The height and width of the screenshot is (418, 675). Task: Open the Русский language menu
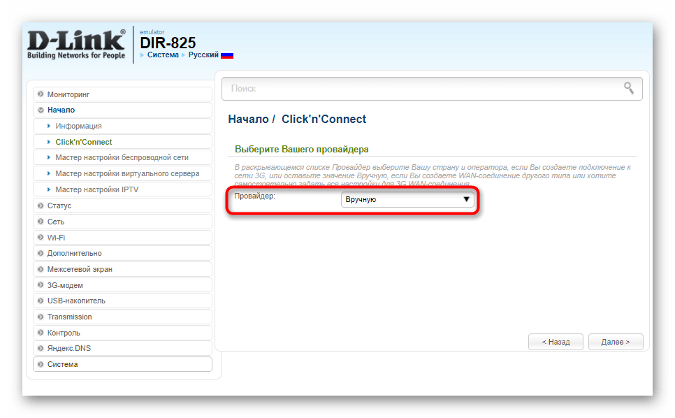203,55
